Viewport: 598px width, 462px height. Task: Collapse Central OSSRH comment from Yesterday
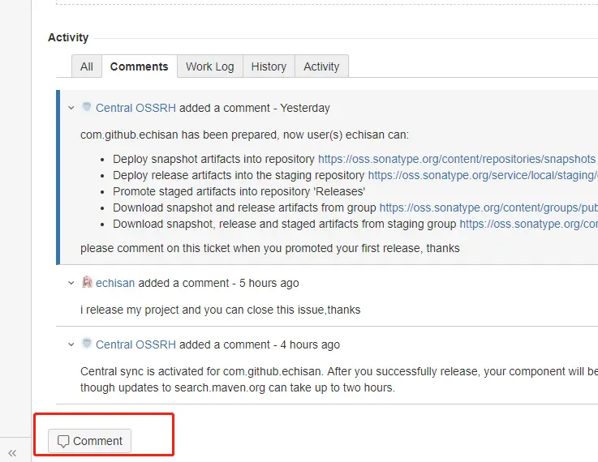[x=71, y=108]
